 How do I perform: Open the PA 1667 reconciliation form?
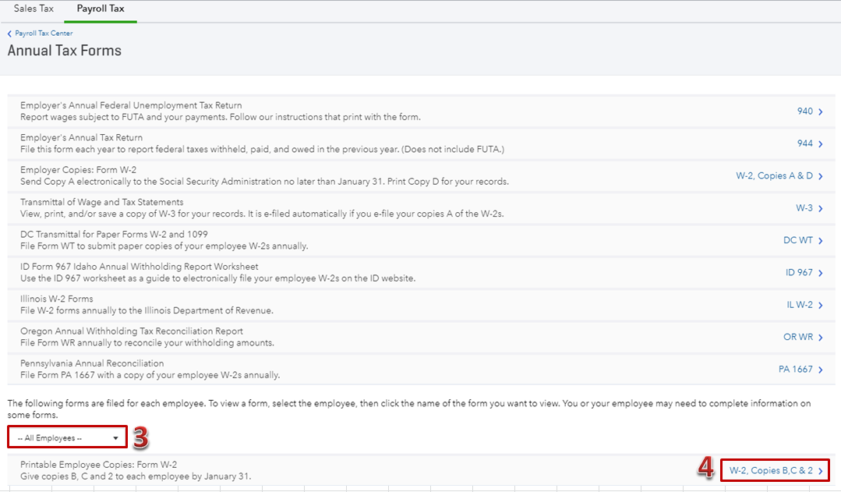[x=796, y=370]
